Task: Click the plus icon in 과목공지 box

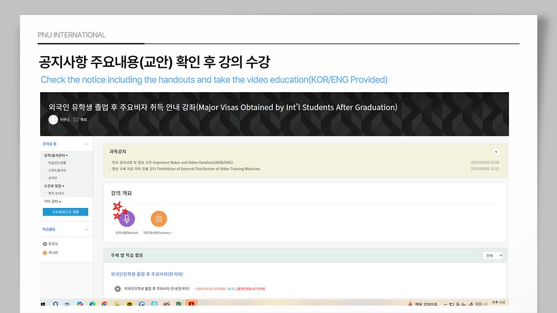Action: click(496, 152)
